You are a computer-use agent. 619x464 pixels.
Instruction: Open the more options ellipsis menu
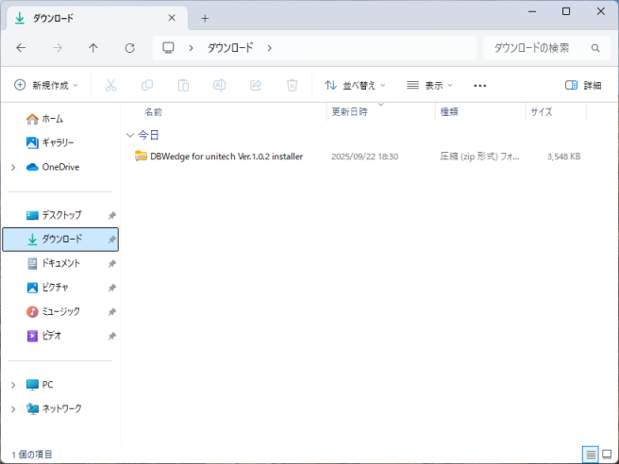480,85
